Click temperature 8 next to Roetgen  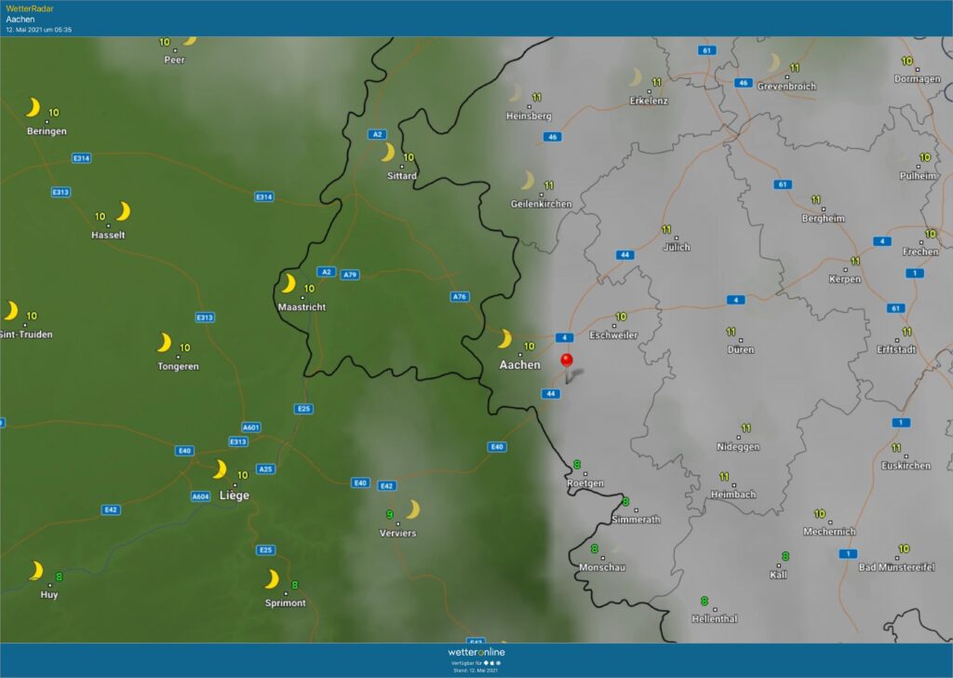[577, 465]
